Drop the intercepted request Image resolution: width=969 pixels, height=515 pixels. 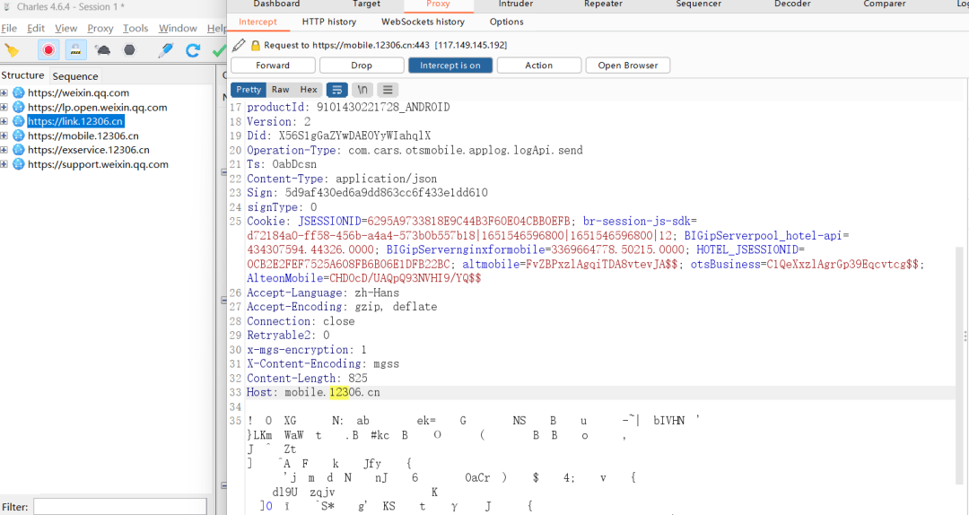pos(362,65)
